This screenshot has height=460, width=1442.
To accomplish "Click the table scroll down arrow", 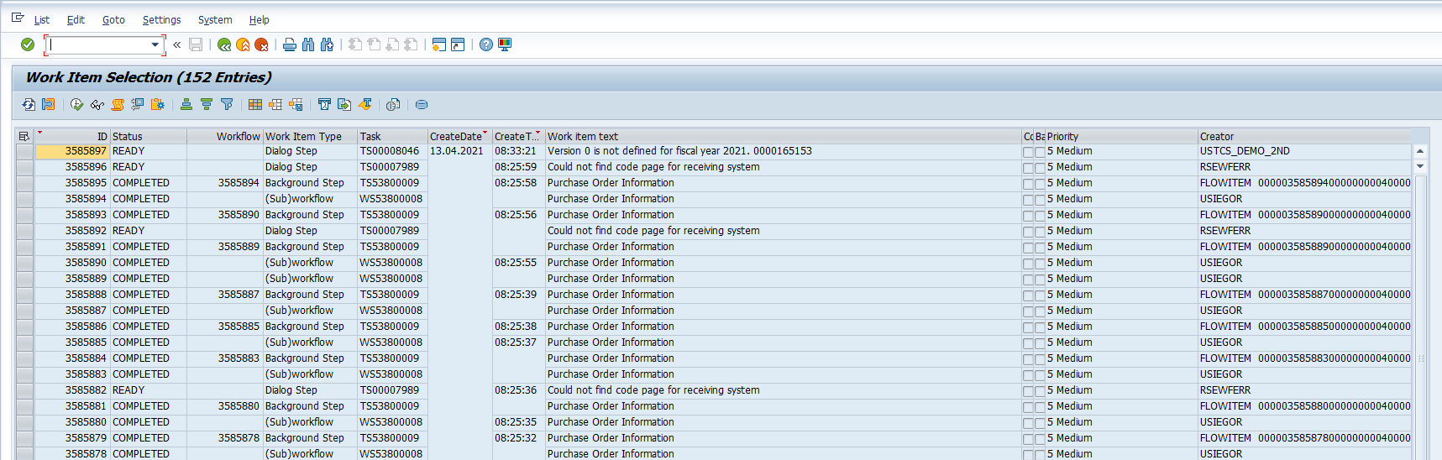I will click(x=1420, y=166).
